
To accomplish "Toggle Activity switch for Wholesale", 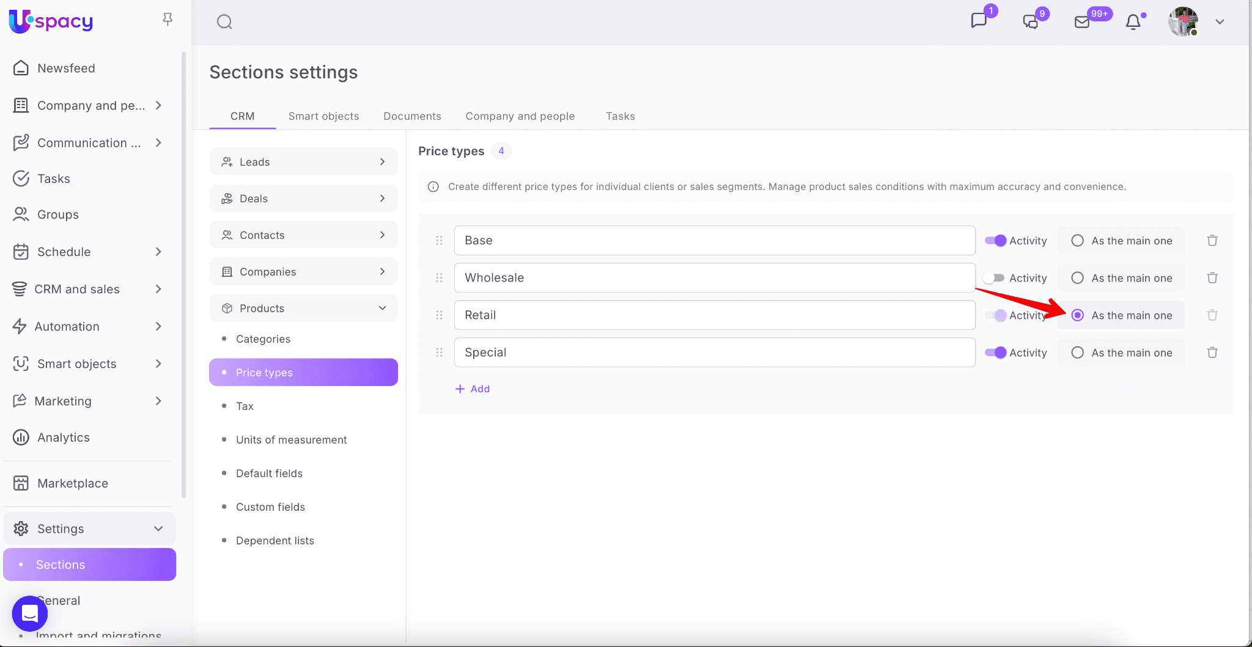I will click(995, 278).
